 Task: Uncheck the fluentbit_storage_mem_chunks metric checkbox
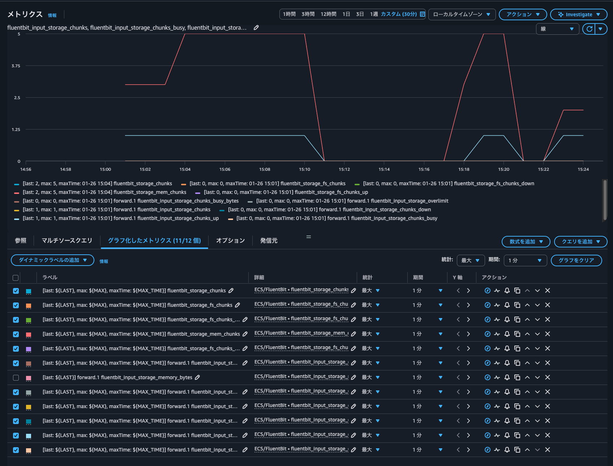pyautogui.click(x=16, y=334)
